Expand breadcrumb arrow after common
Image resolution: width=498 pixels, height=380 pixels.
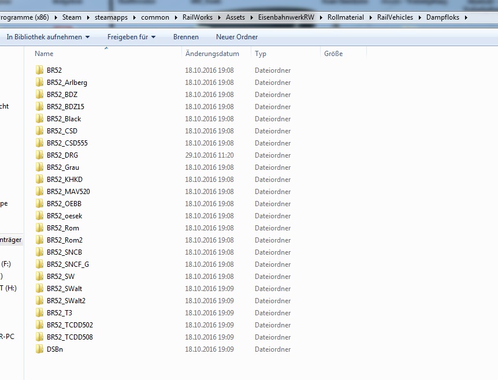[176, 17]
